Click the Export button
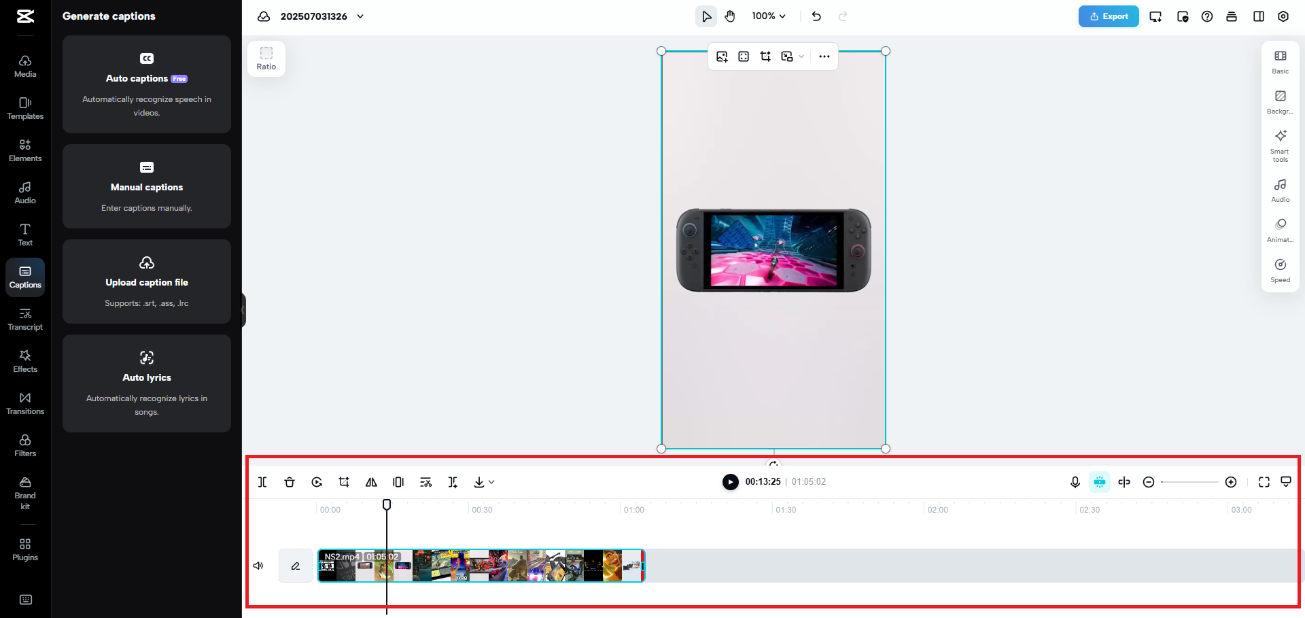1305x618 pixels. [1109, 16]
